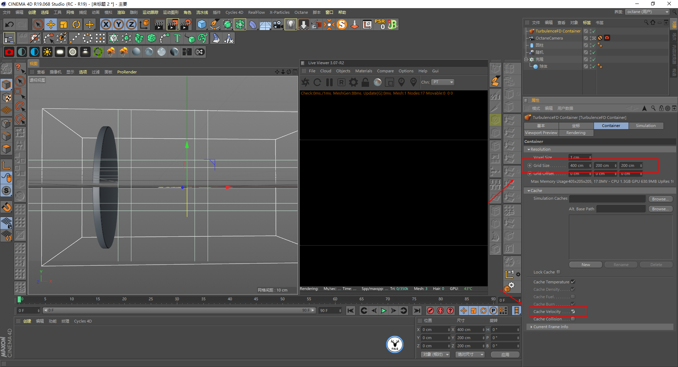Switch to the Rendering tab

click(576, 133)
